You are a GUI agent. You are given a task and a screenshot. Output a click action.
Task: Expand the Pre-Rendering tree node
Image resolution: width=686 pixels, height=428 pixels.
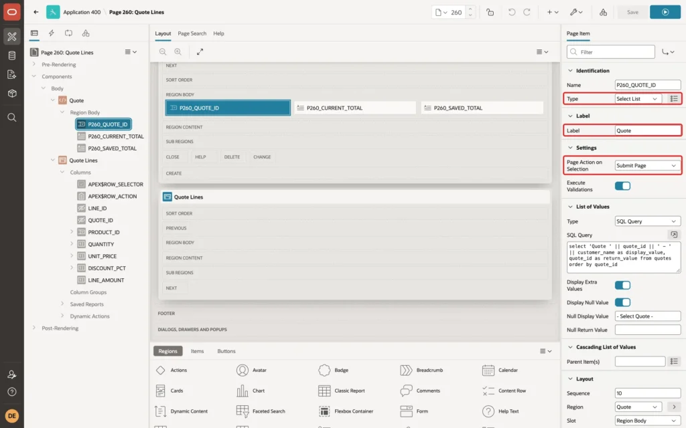(34, 64)
